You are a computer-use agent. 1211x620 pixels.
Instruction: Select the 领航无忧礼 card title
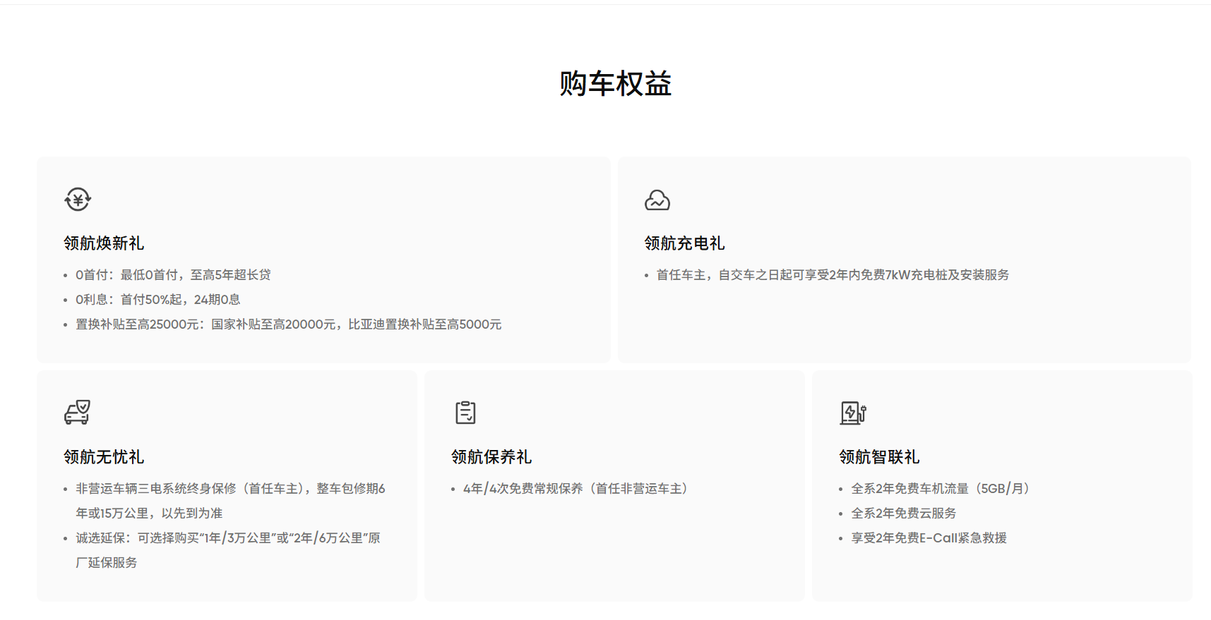click(104, 457)
